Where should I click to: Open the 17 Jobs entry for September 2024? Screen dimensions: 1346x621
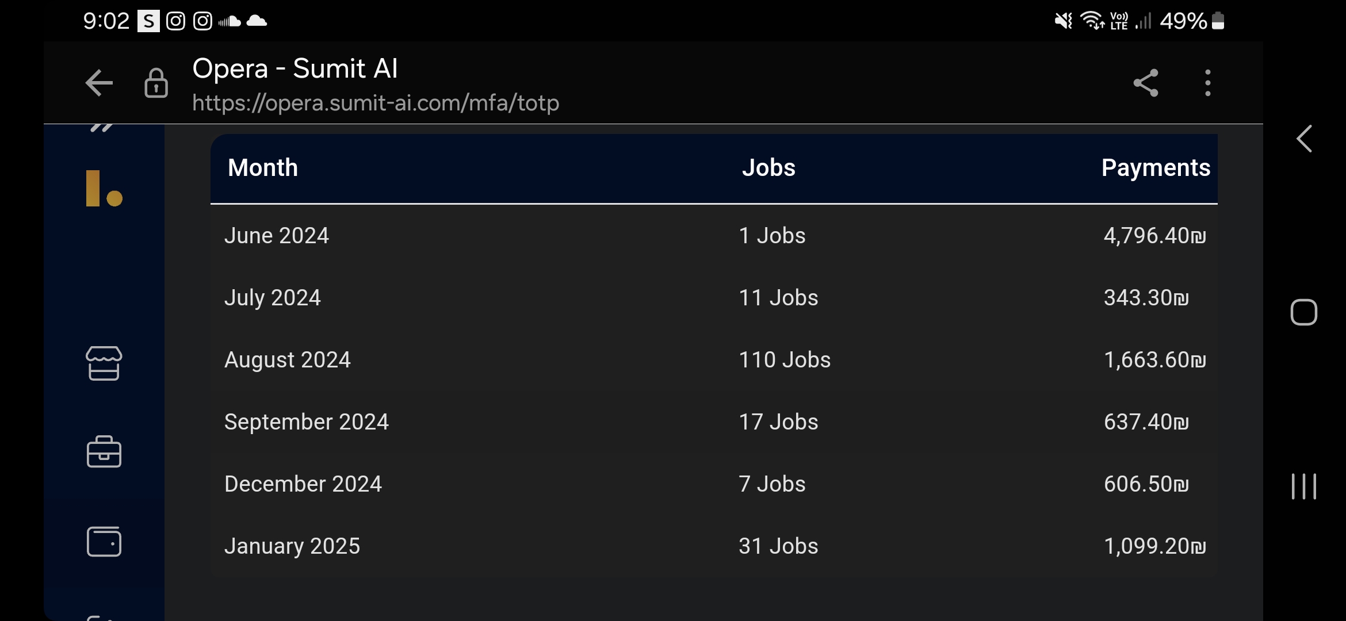tap(778, 422)
